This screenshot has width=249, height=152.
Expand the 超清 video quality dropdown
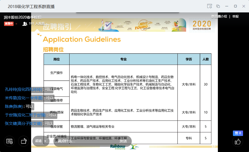(x=41, y=141)
